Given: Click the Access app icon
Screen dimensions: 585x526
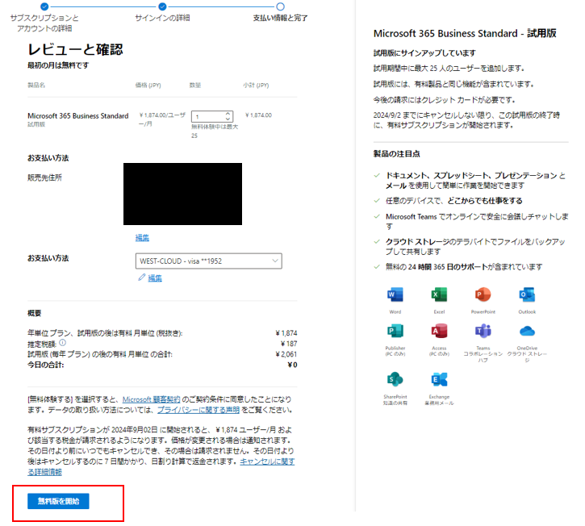Looking at the screenshot, I should (x=439, y=331).
